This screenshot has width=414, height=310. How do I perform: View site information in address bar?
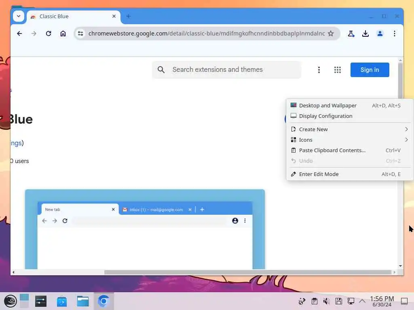(80, 34)
